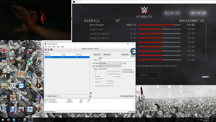Toggle the Writable checkbox
This screenshot has height=122, width=216.
tap(94, 77)
